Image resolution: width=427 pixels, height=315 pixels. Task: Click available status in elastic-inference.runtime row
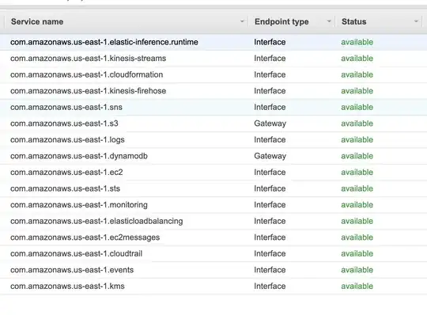tap(357, 42)
